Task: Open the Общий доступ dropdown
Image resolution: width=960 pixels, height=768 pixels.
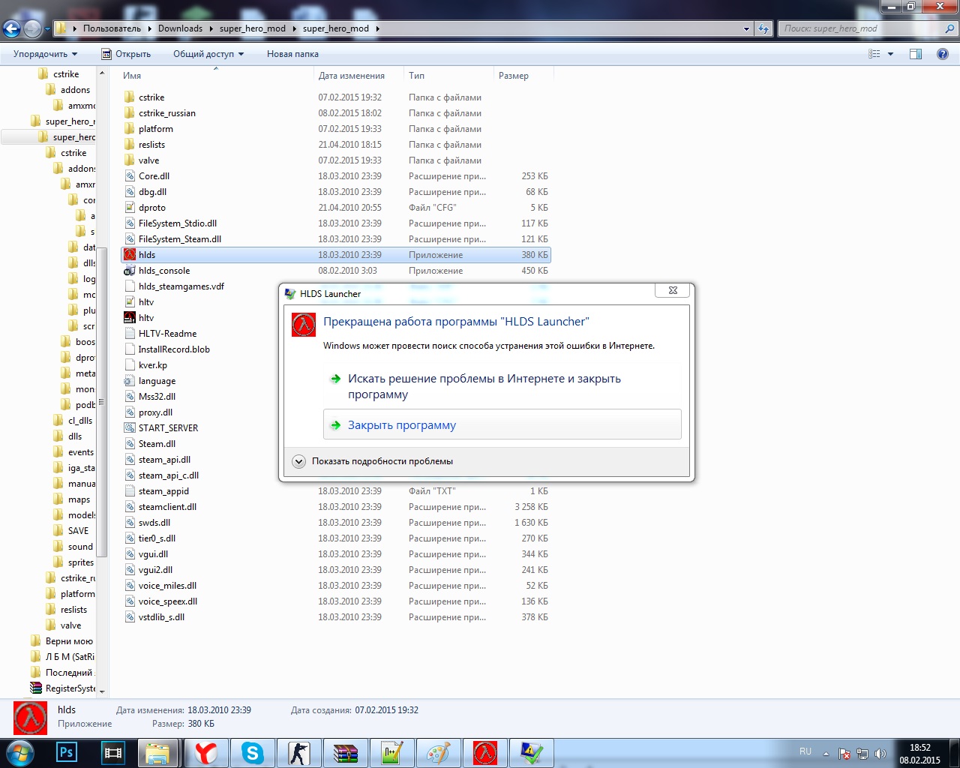Action: 208,54
